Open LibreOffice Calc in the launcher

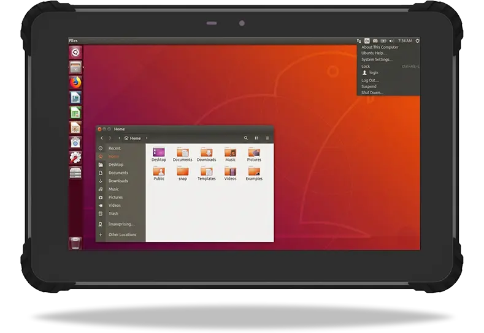click(75, 113)
